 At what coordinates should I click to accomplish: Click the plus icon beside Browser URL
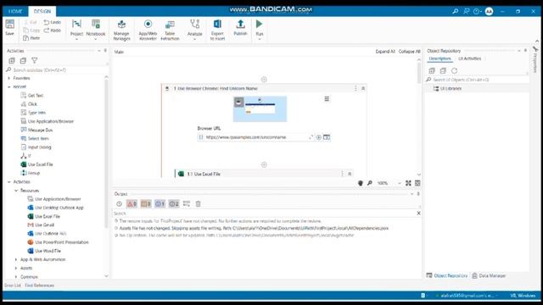click(319, 137)
